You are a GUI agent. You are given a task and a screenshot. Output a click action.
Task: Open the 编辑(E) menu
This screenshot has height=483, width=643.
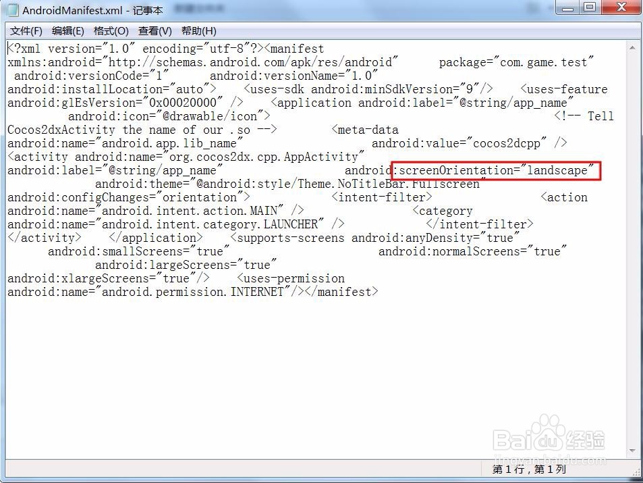pyautogui.click(x=68, y=31)
